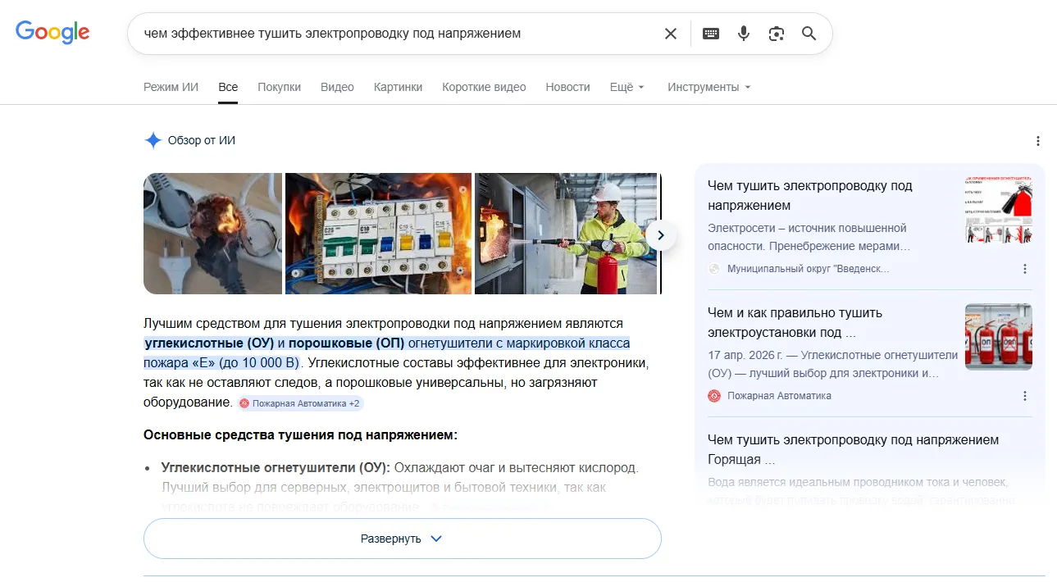This screenshot has width=1057, height=582.
Task: Open the on-screen keyboard icon
Action: 711,34
